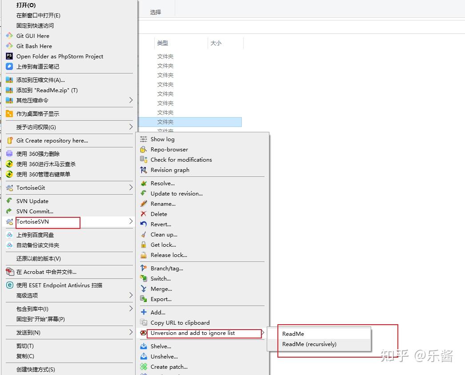This screenshot has width=465, height=375.
Task: Click the highlighted 文件夹 row in Explorer
Action: coord(190,122)
